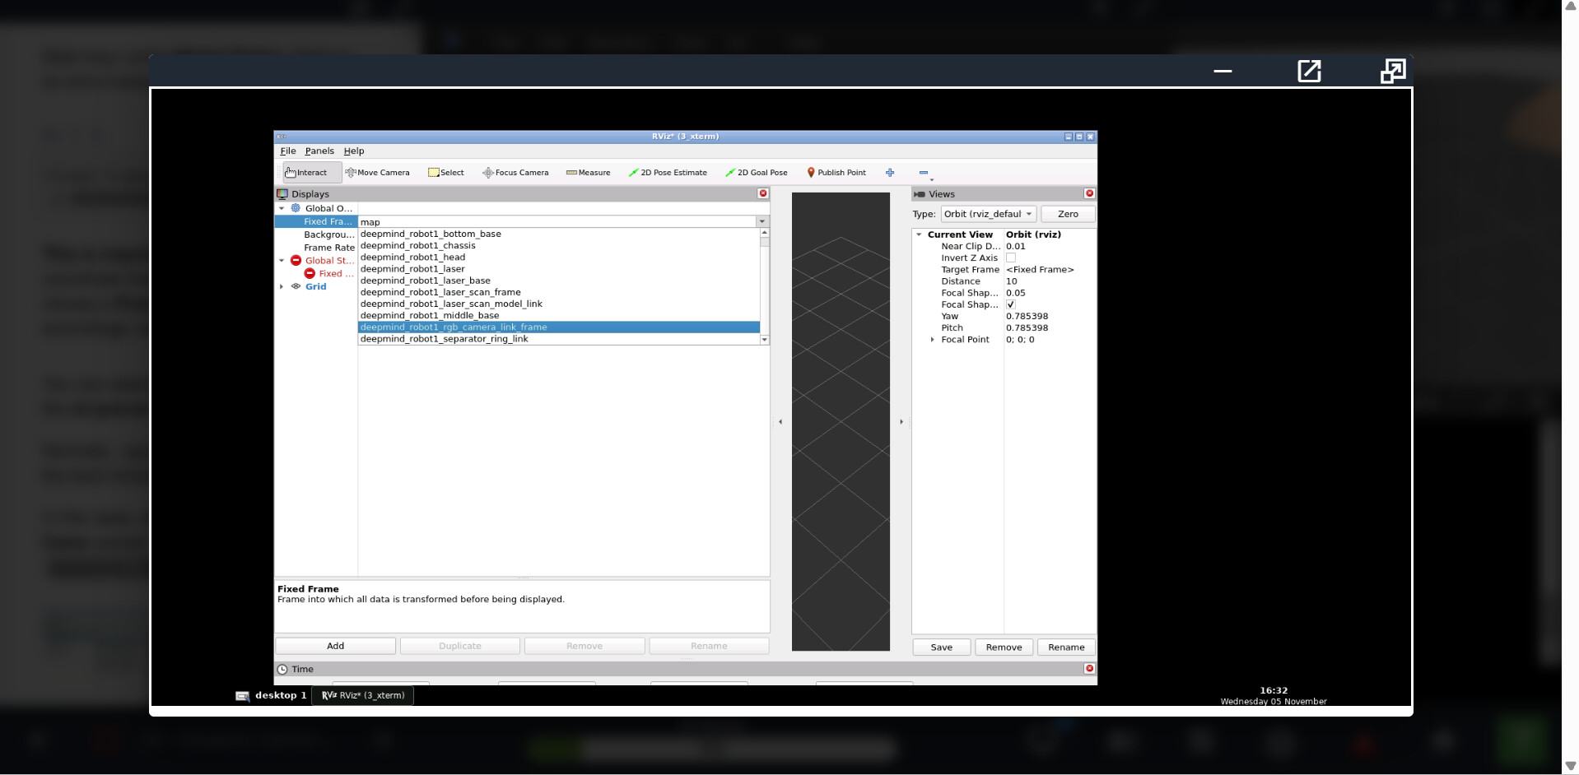Image resolution: width=1579 pixels, height=775 pixels.
Task: Close the Displays panel
Action: pos(763,193)
